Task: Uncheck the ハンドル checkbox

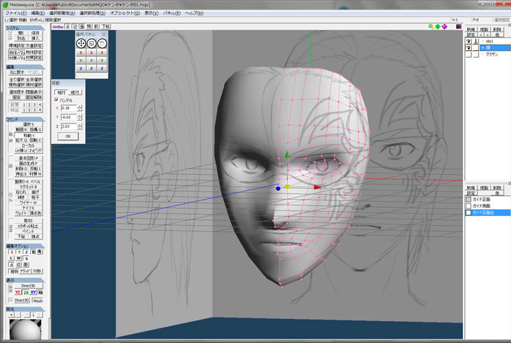Action: [56, 100]
